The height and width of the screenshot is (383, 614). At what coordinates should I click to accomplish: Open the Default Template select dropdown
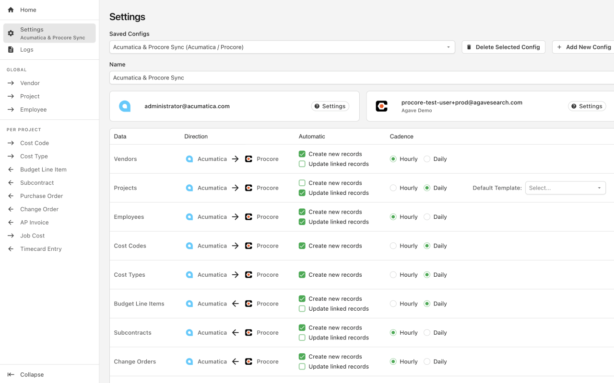coord(566,188)
